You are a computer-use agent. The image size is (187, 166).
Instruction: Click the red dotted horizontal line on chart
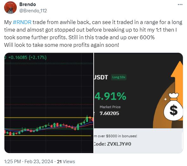point(49,105)
